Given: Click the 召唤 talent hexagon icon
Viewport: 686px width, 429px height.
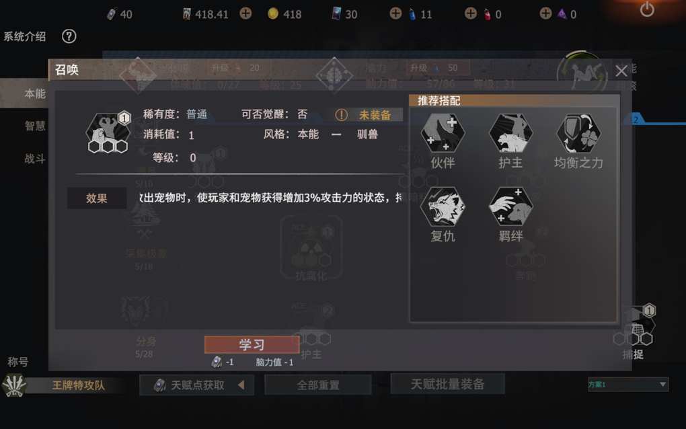Looking at the screenshot, I should (x=108, y=132).
